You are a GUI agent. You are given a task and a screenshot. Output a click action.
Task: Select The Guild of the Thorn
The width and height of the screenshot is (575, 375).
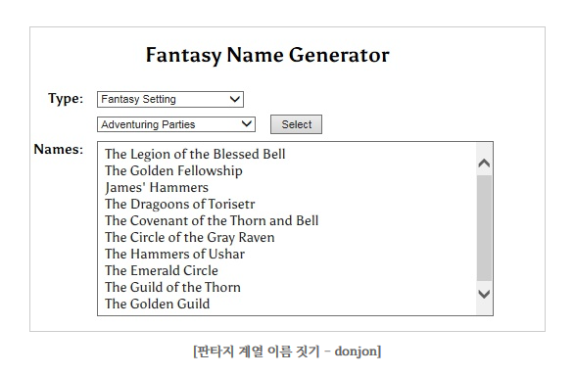(172, 287)
